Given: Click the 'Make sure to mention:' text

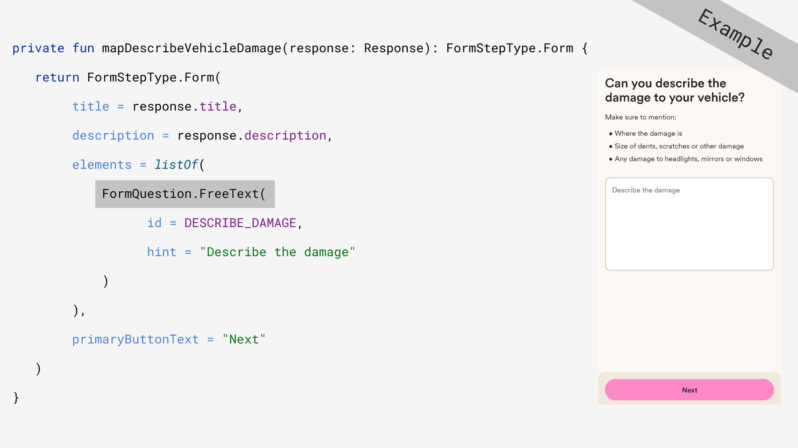Looking at the screenshot, I should click(x=640, y=117).
